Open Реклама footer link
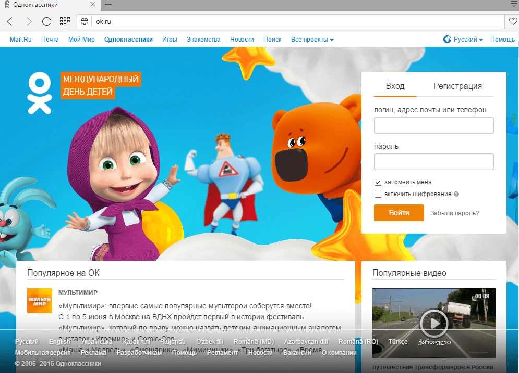Screen dimensions: 519x373 coord(93,353)
